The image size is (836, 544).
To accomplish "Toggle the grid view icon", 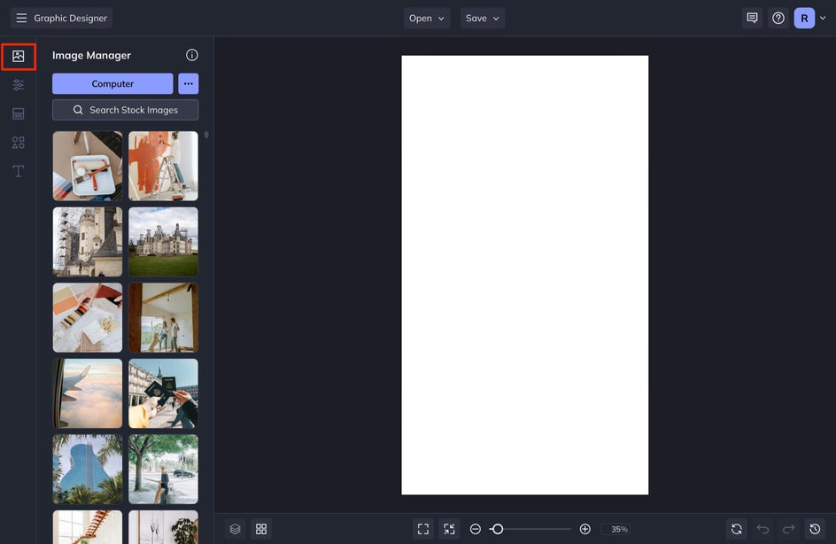I will (261, 529).
